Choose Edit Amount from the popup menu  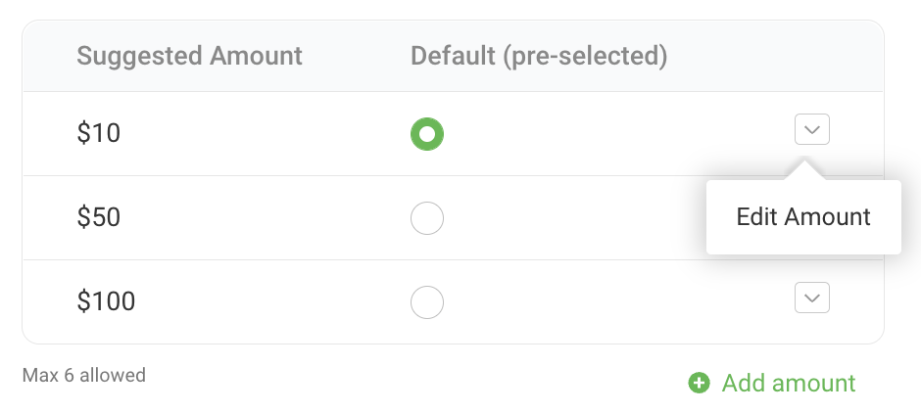(x=803, y=217)
